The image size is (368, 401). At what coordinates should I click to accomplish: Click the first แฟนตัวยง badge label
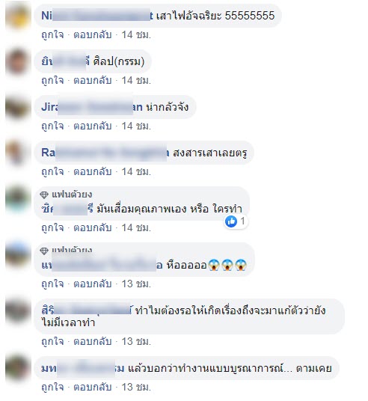click(x=72, y=195)
